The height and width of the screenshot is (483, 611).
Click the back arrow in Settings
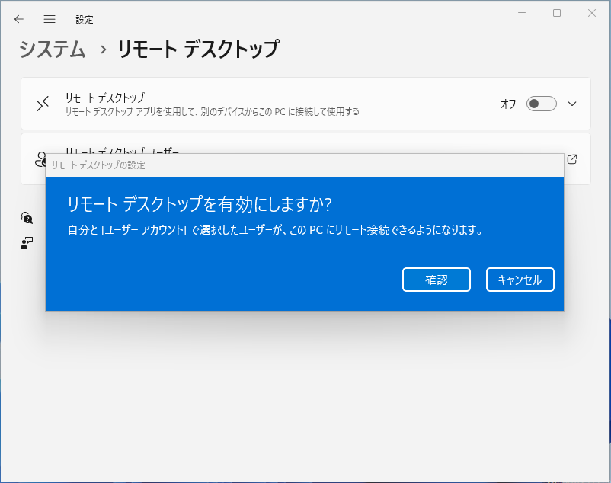(19, 19)
